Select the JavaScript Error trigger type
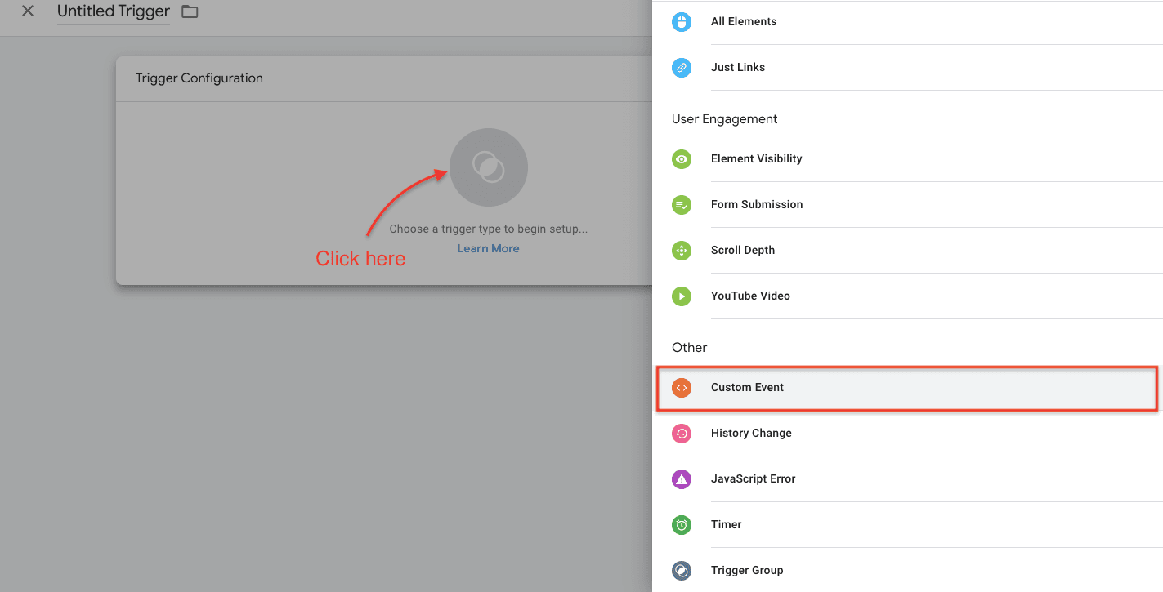 coord(907,479)
